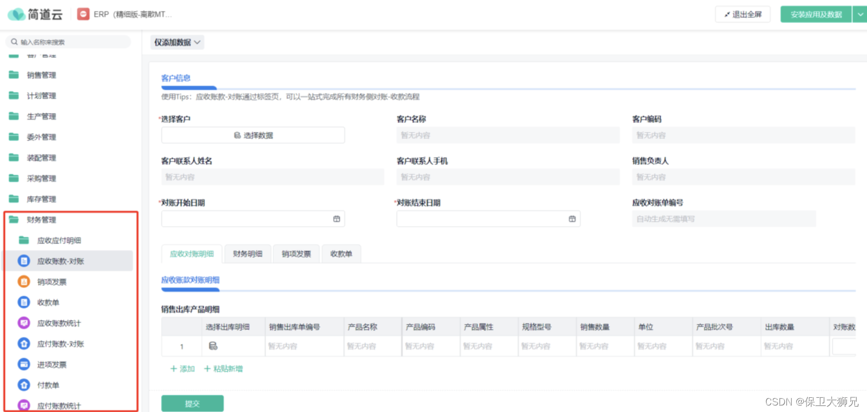Click the 应收应付明细 subfolder icon
Viewport: 867px width, 412px height.
(x=24, y=240)
